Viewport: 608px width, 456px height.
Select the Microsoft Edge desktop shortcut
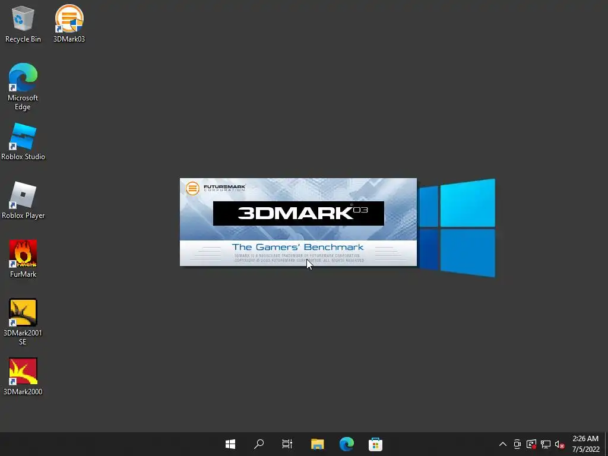[23, 87]
